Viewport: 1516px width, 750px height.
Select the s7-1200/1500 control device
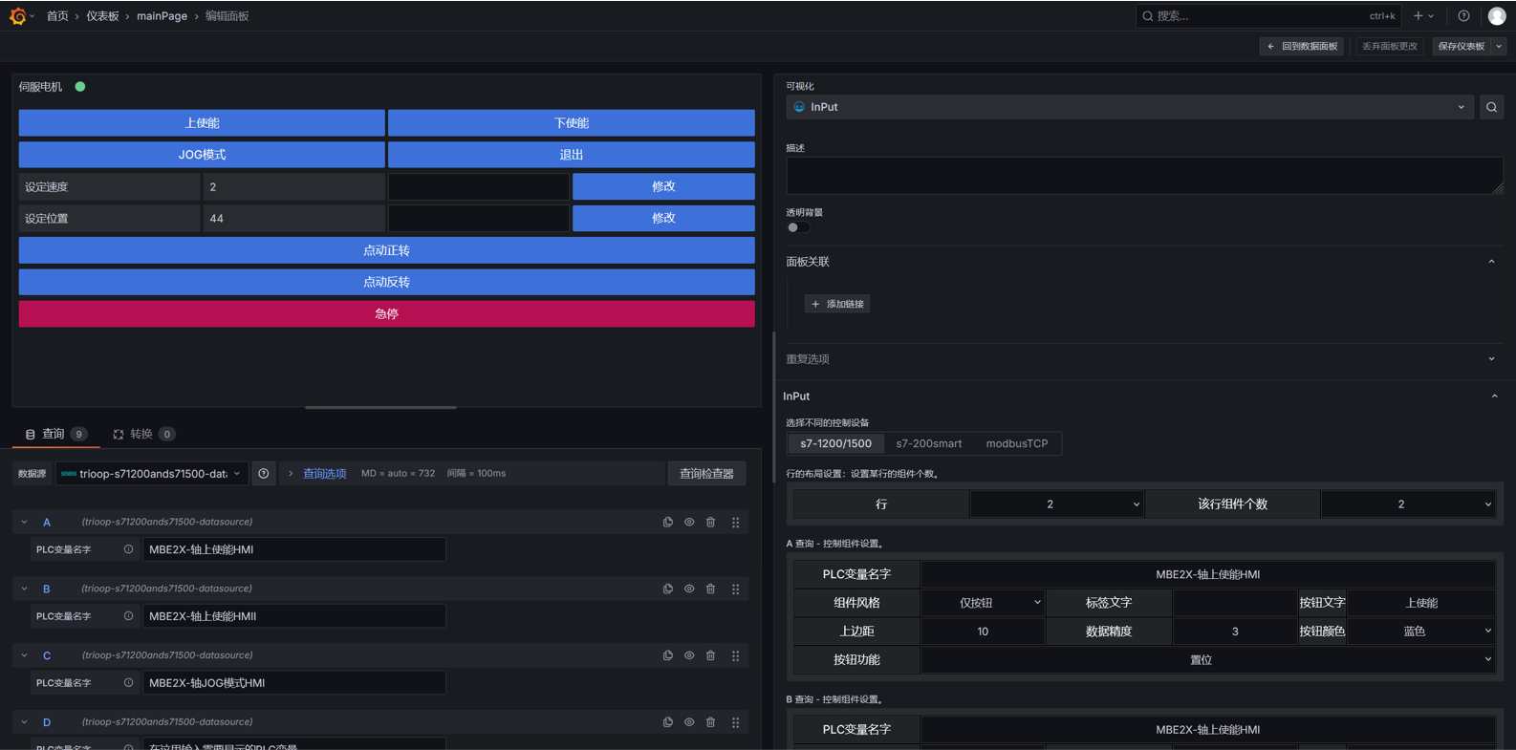(836, 444)
